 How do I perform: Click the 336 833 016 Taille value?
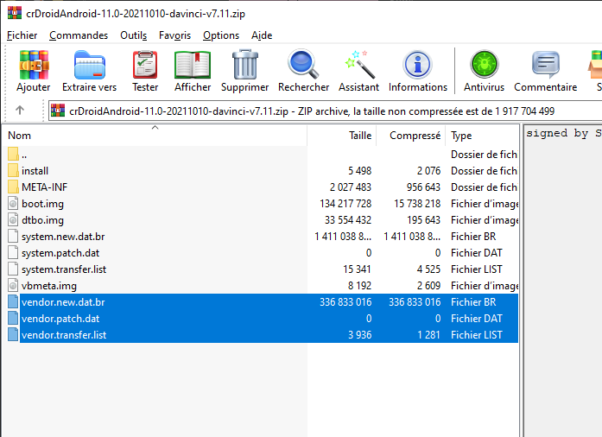pos(345,302)
